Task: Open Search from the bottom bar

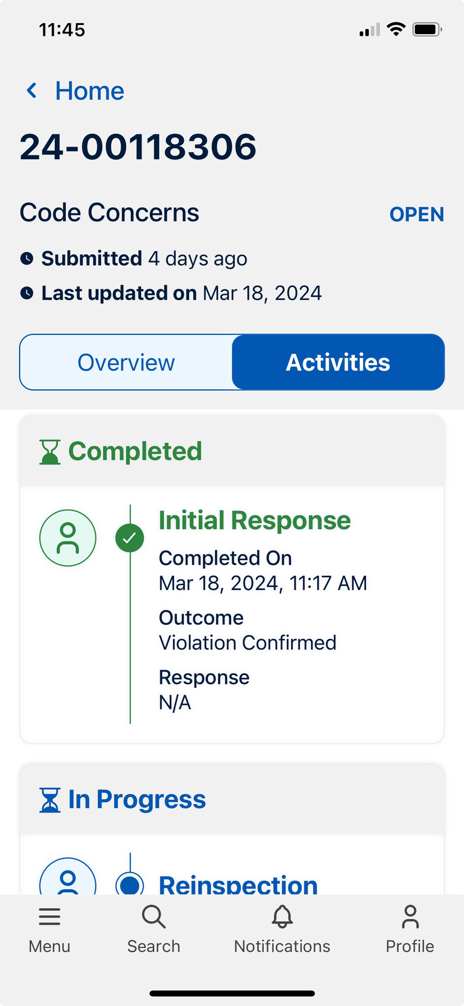Action: click(x=154, y=926)
